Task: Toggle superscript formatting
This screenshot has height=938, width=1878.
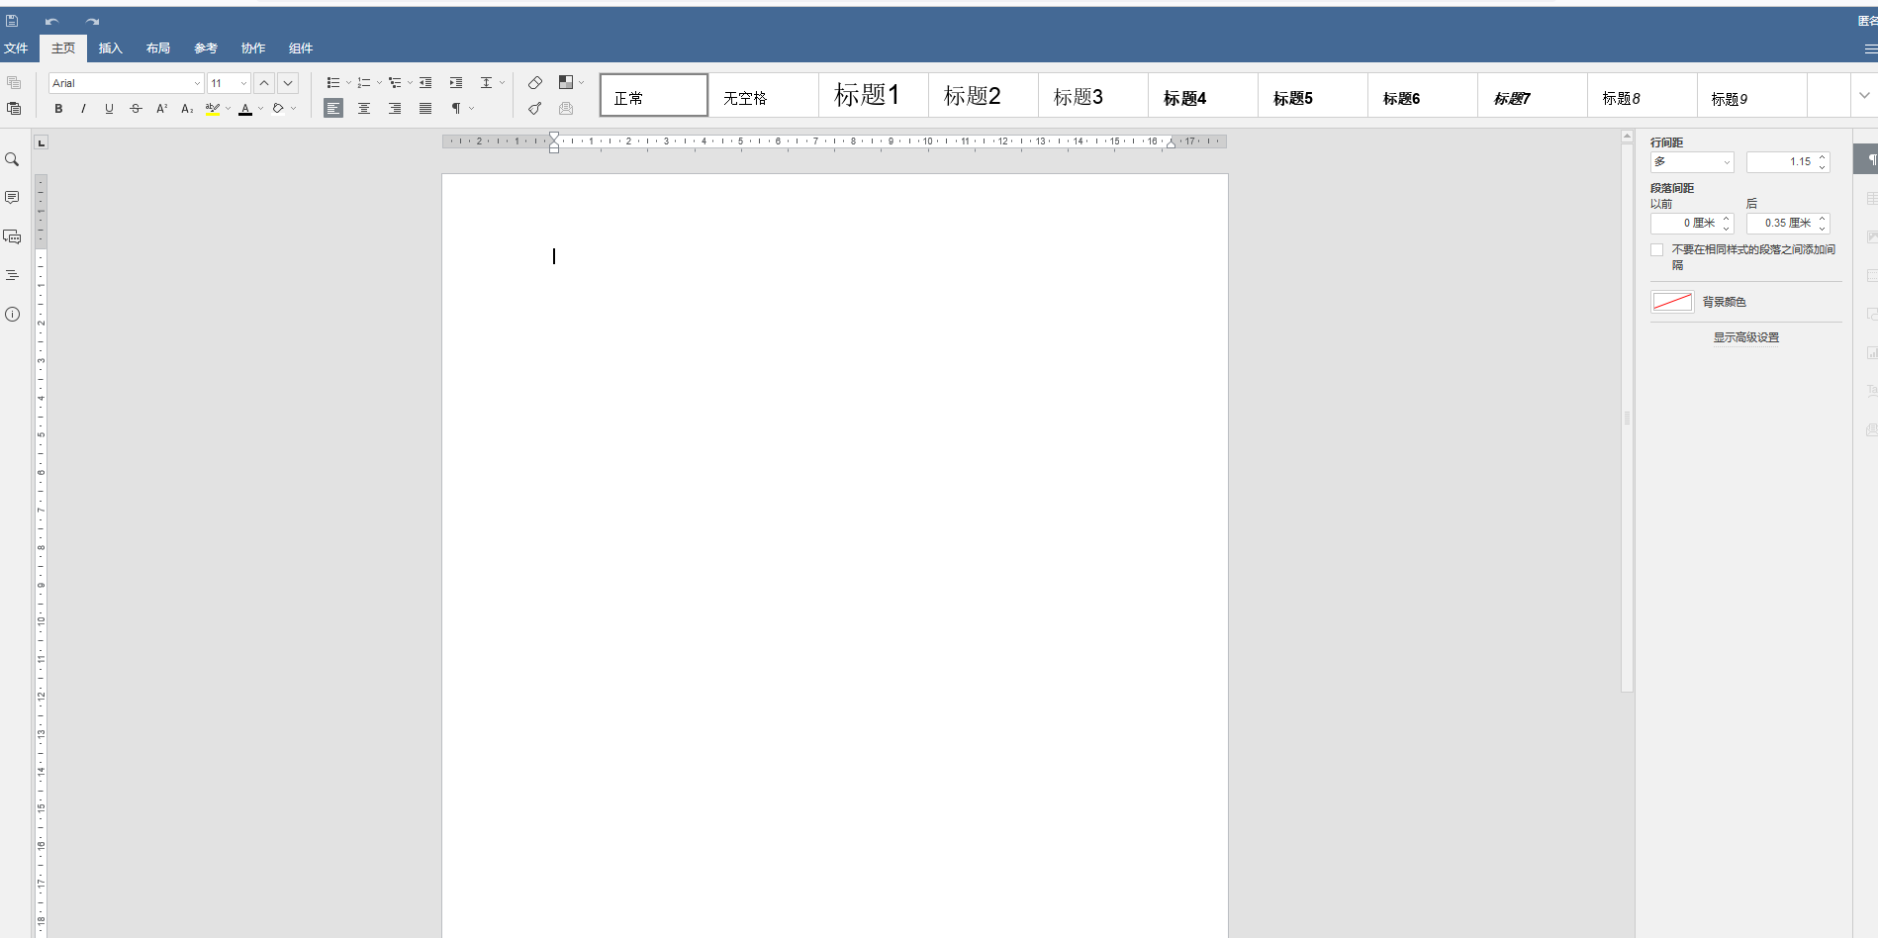Action: click(x=161, y=109)
